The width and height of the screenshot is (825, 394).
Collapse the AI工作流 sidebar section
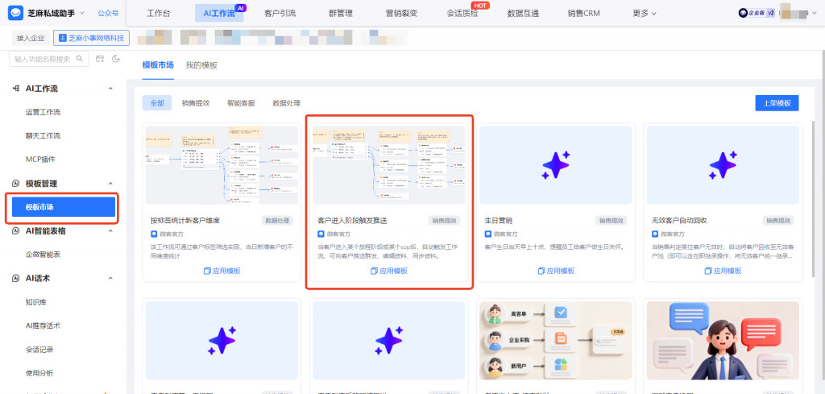click(110, 89)
